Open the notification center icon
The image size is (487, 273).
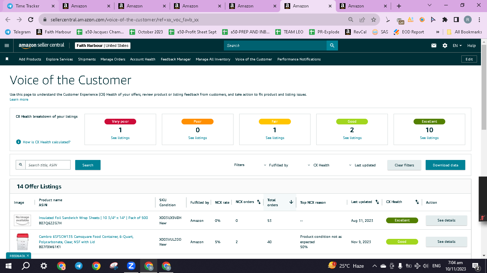[476, 266]
